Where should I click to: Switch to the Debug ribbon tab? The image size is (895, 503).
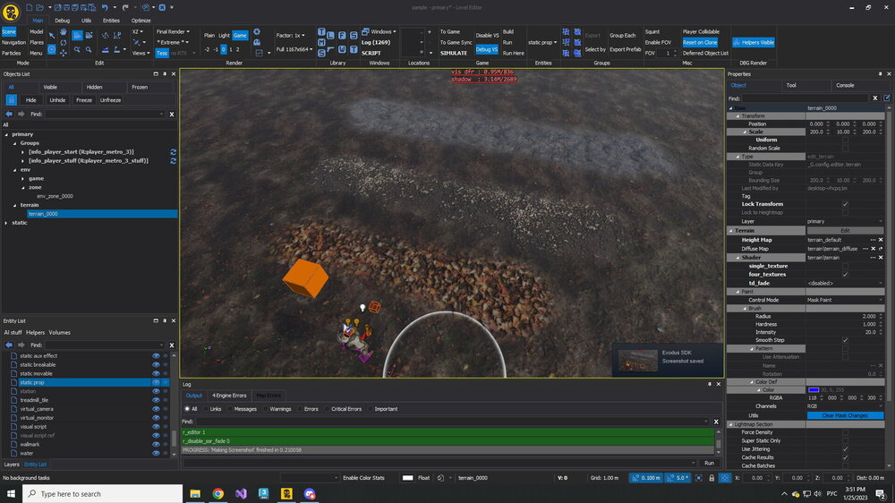pos(62,20)
